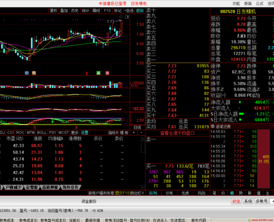
Task: Switch to the BOLL indicator tab
Action: [x=42, y=132]
